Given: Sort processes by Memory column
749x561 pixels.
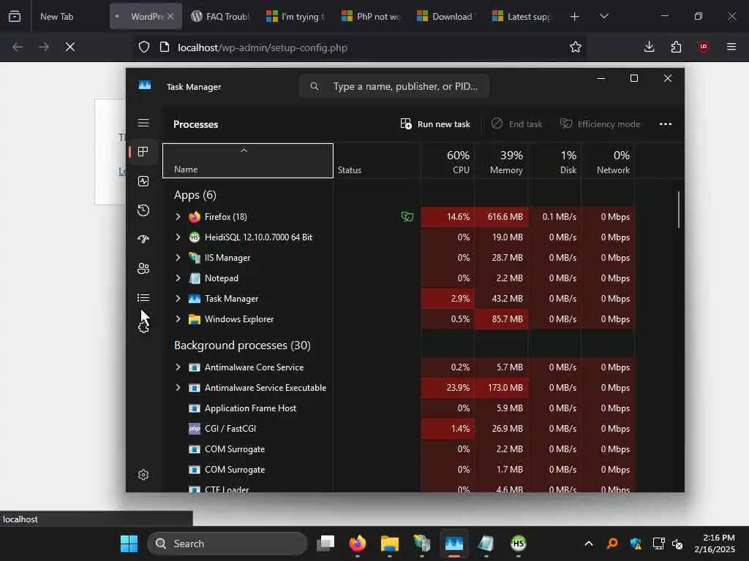Looking at the screenshot, I should coord(501,161).
